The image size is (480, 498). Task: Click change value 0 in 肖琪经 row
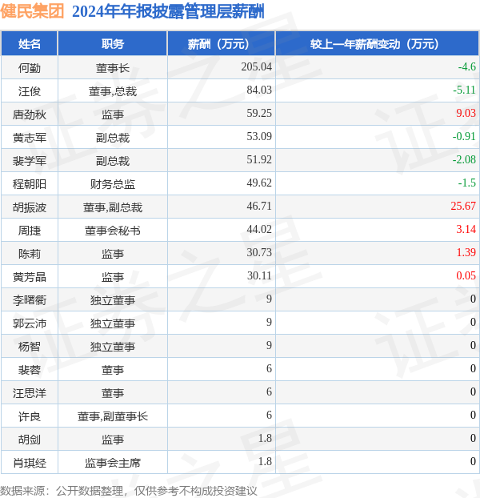click(x=473, y=461)
